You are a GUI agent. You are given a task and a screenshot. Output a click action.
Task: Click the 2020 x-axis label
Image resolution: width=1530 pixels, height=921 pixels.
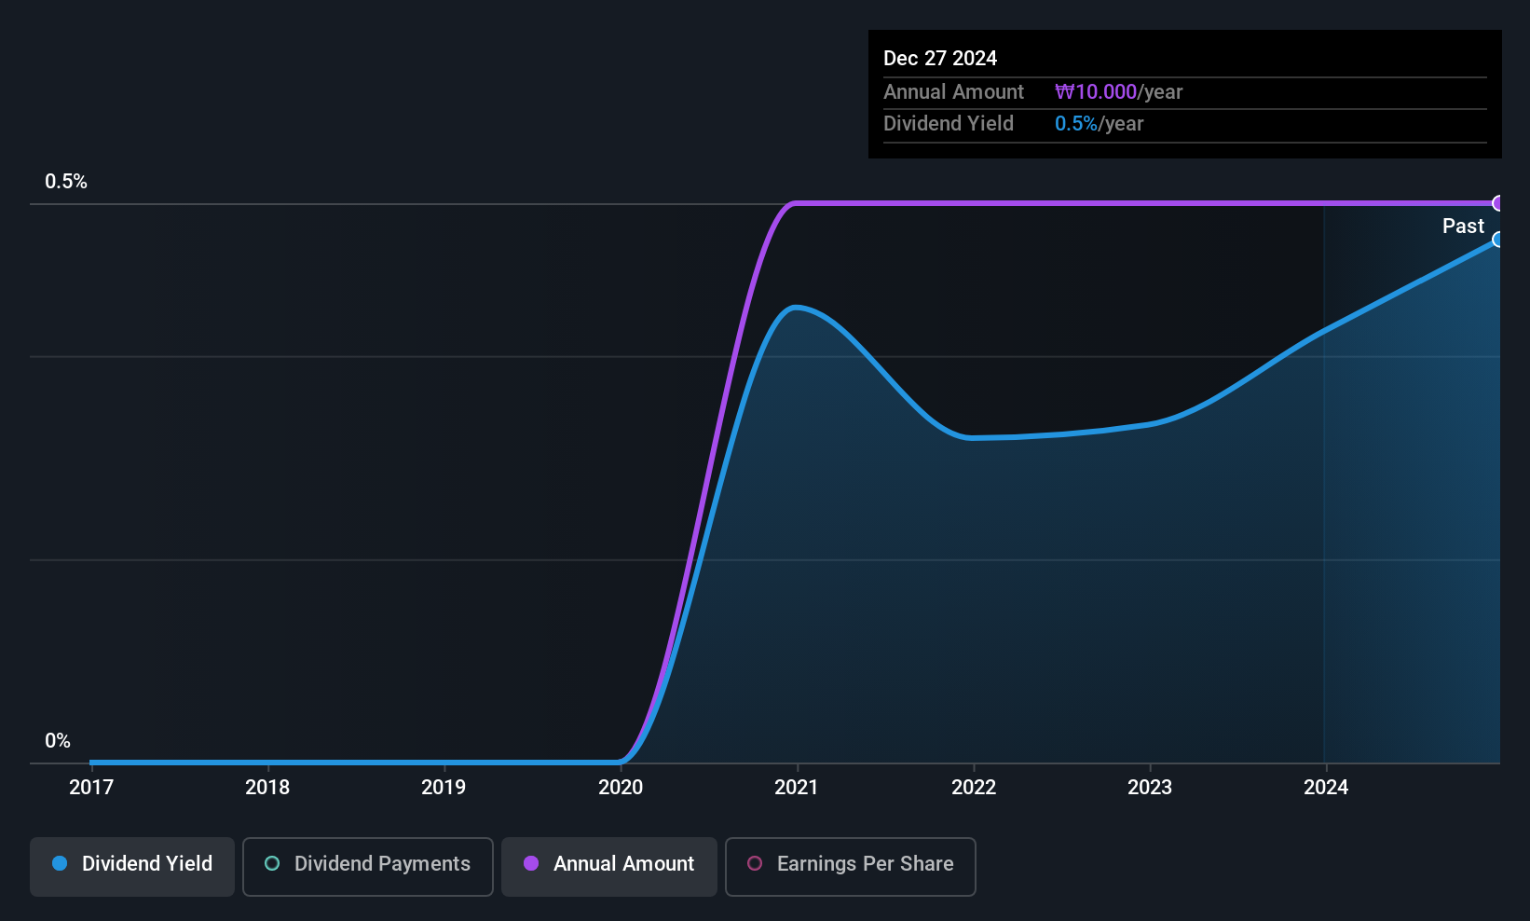click(621, 787)
